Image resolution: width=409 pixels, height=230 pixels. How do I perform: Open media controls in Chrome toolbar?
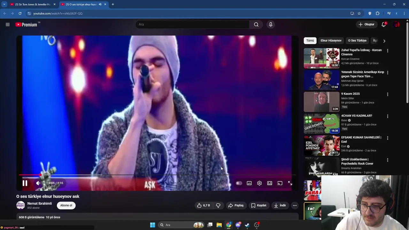click(389, 13)
